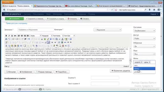Remove the 'цены' tag
Image resolution: width=164 pixels, height=92 pixels.
[149, 62]
